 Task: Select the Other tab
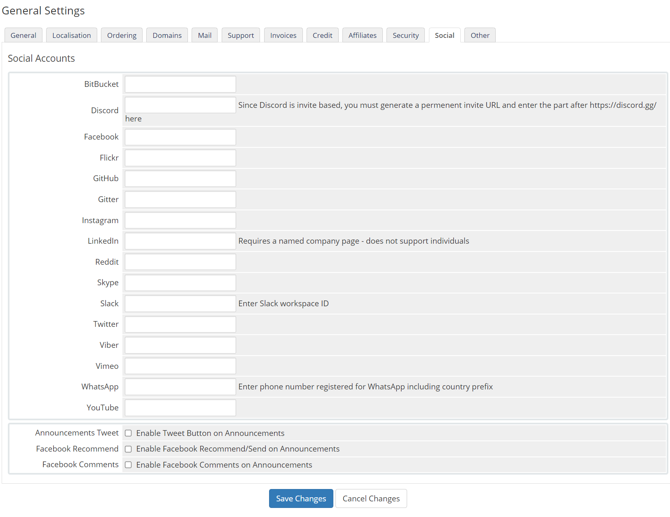[480, 35]
